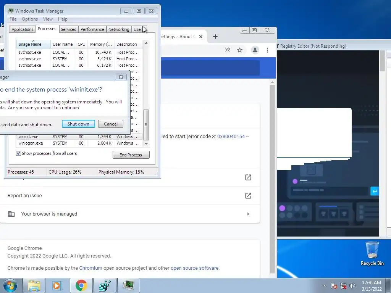
Task: Select the winlogon.exe process row
Action: [79, 143]
